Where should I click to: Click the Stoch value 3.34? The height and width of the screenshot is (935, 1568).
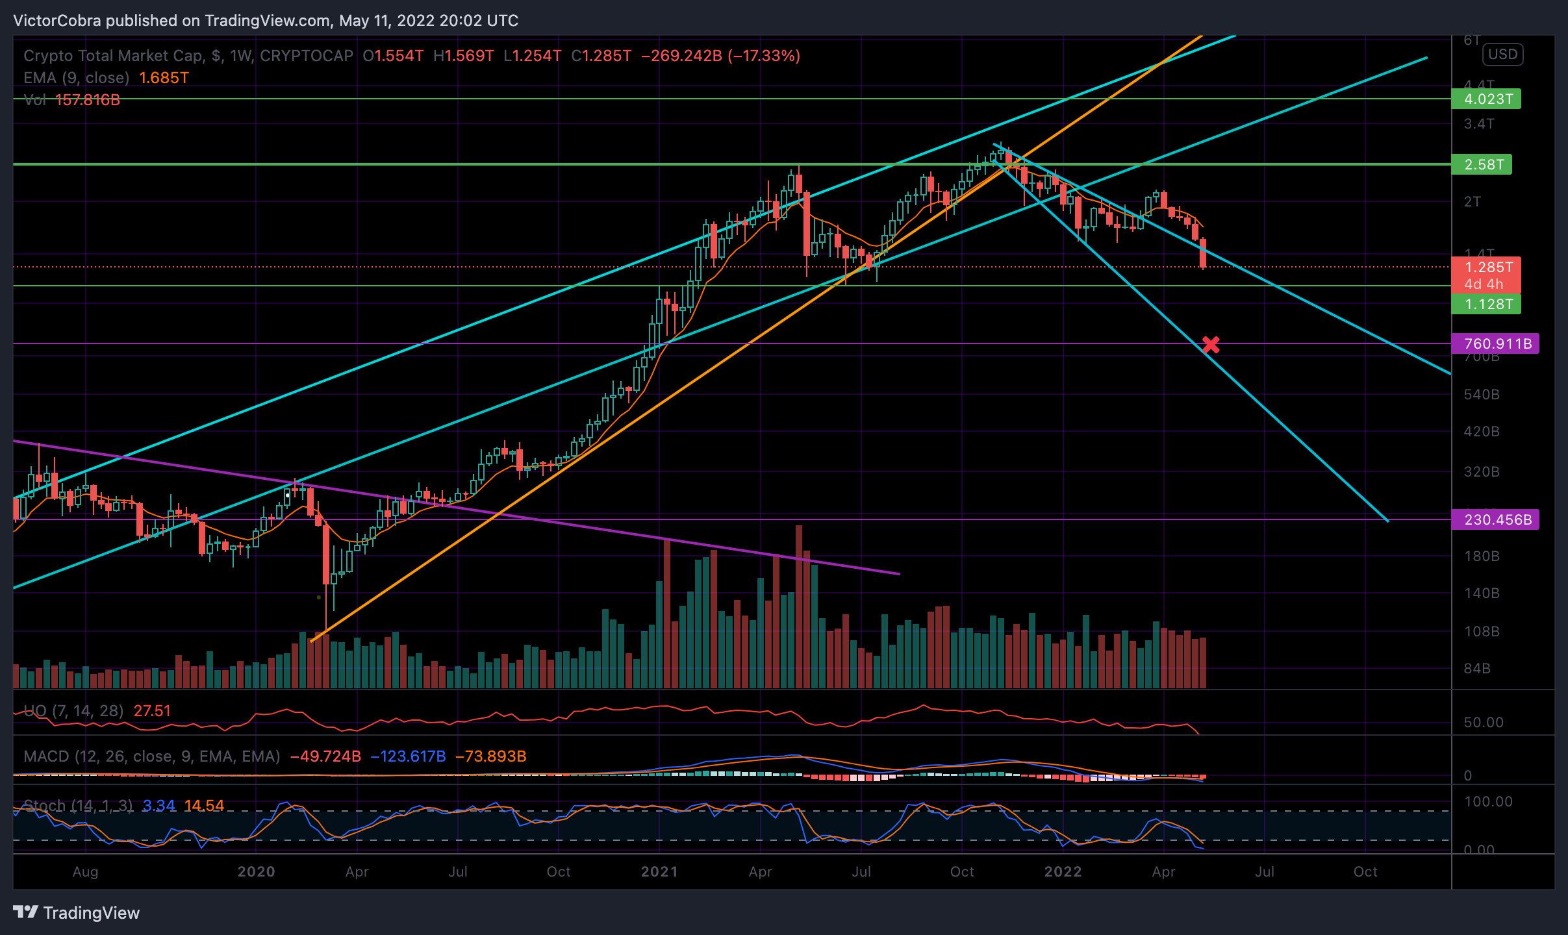[x=158, y=806]
